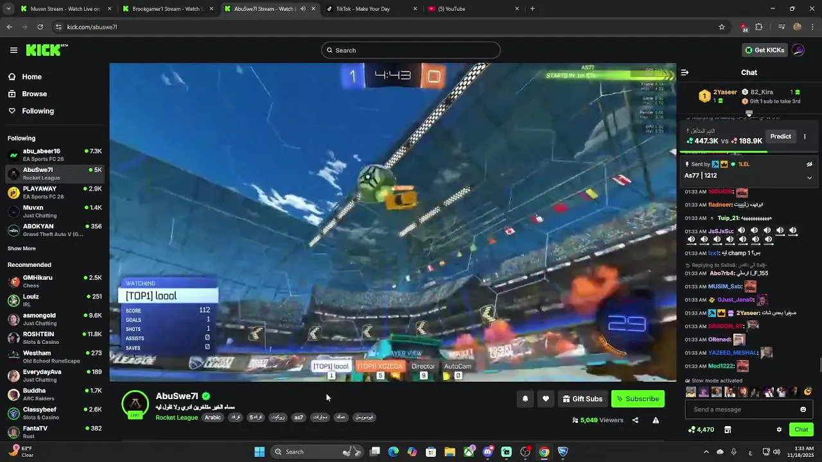Click the report warning triangle icon
822x462 pixels.
[656, 420]
